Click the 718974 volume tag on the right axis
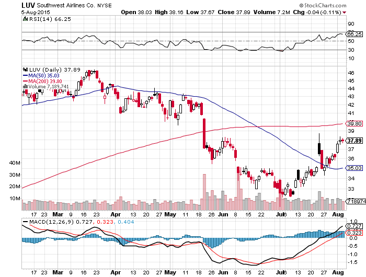The width and height of the screenshot is (366, 277). 357,201
